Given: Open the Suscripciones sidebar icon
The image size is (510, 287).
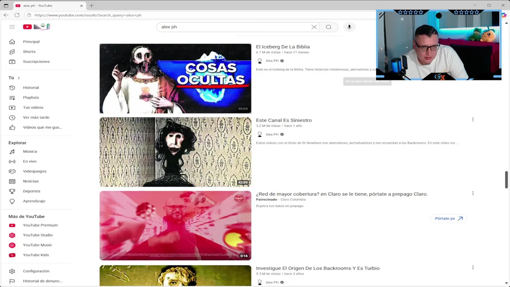Looking at the screenshot, I should (x=12, y=61).
